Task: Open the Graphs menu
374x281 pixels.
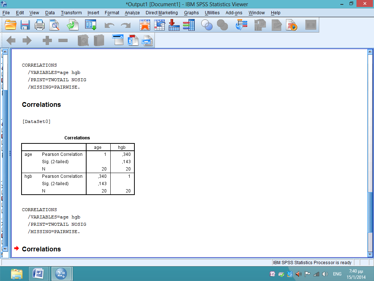Action: (191, 13)
